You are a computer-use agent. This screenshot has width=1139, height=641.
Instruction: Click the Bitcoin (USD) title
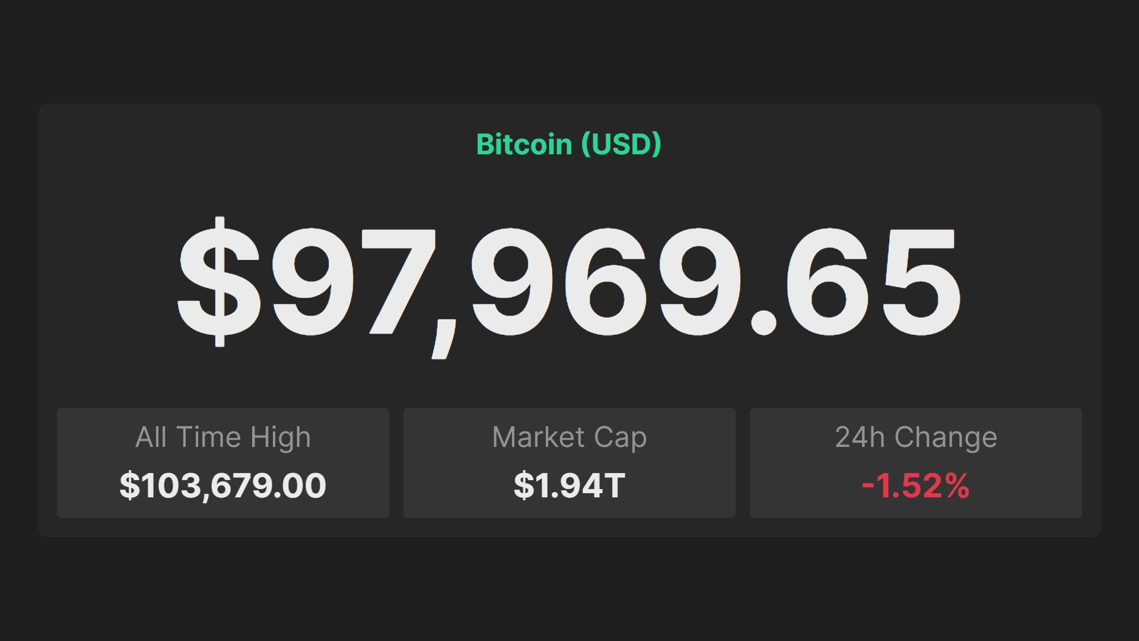click(568, 144)
